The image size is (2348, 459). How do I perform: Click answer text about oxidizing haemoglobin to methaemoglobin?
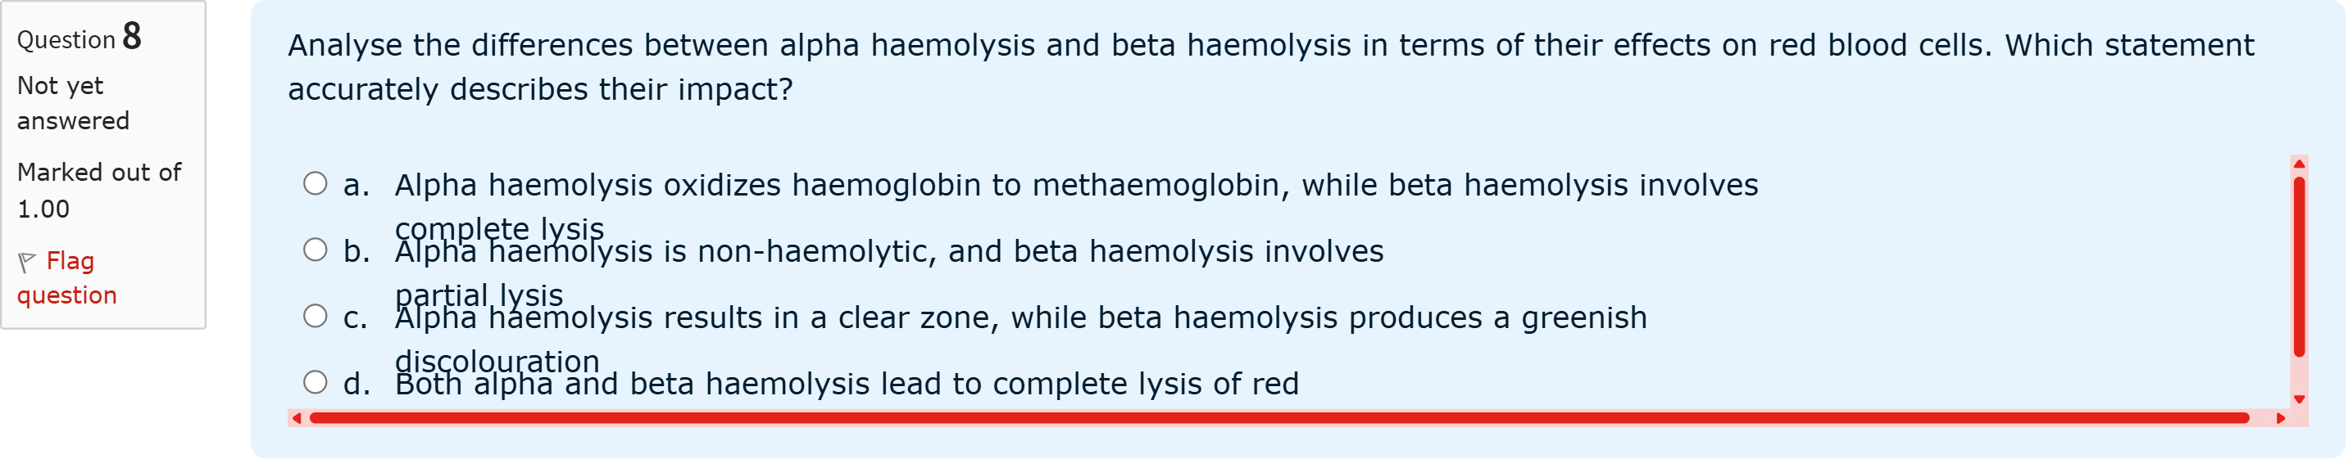(x=1075, y=186)
